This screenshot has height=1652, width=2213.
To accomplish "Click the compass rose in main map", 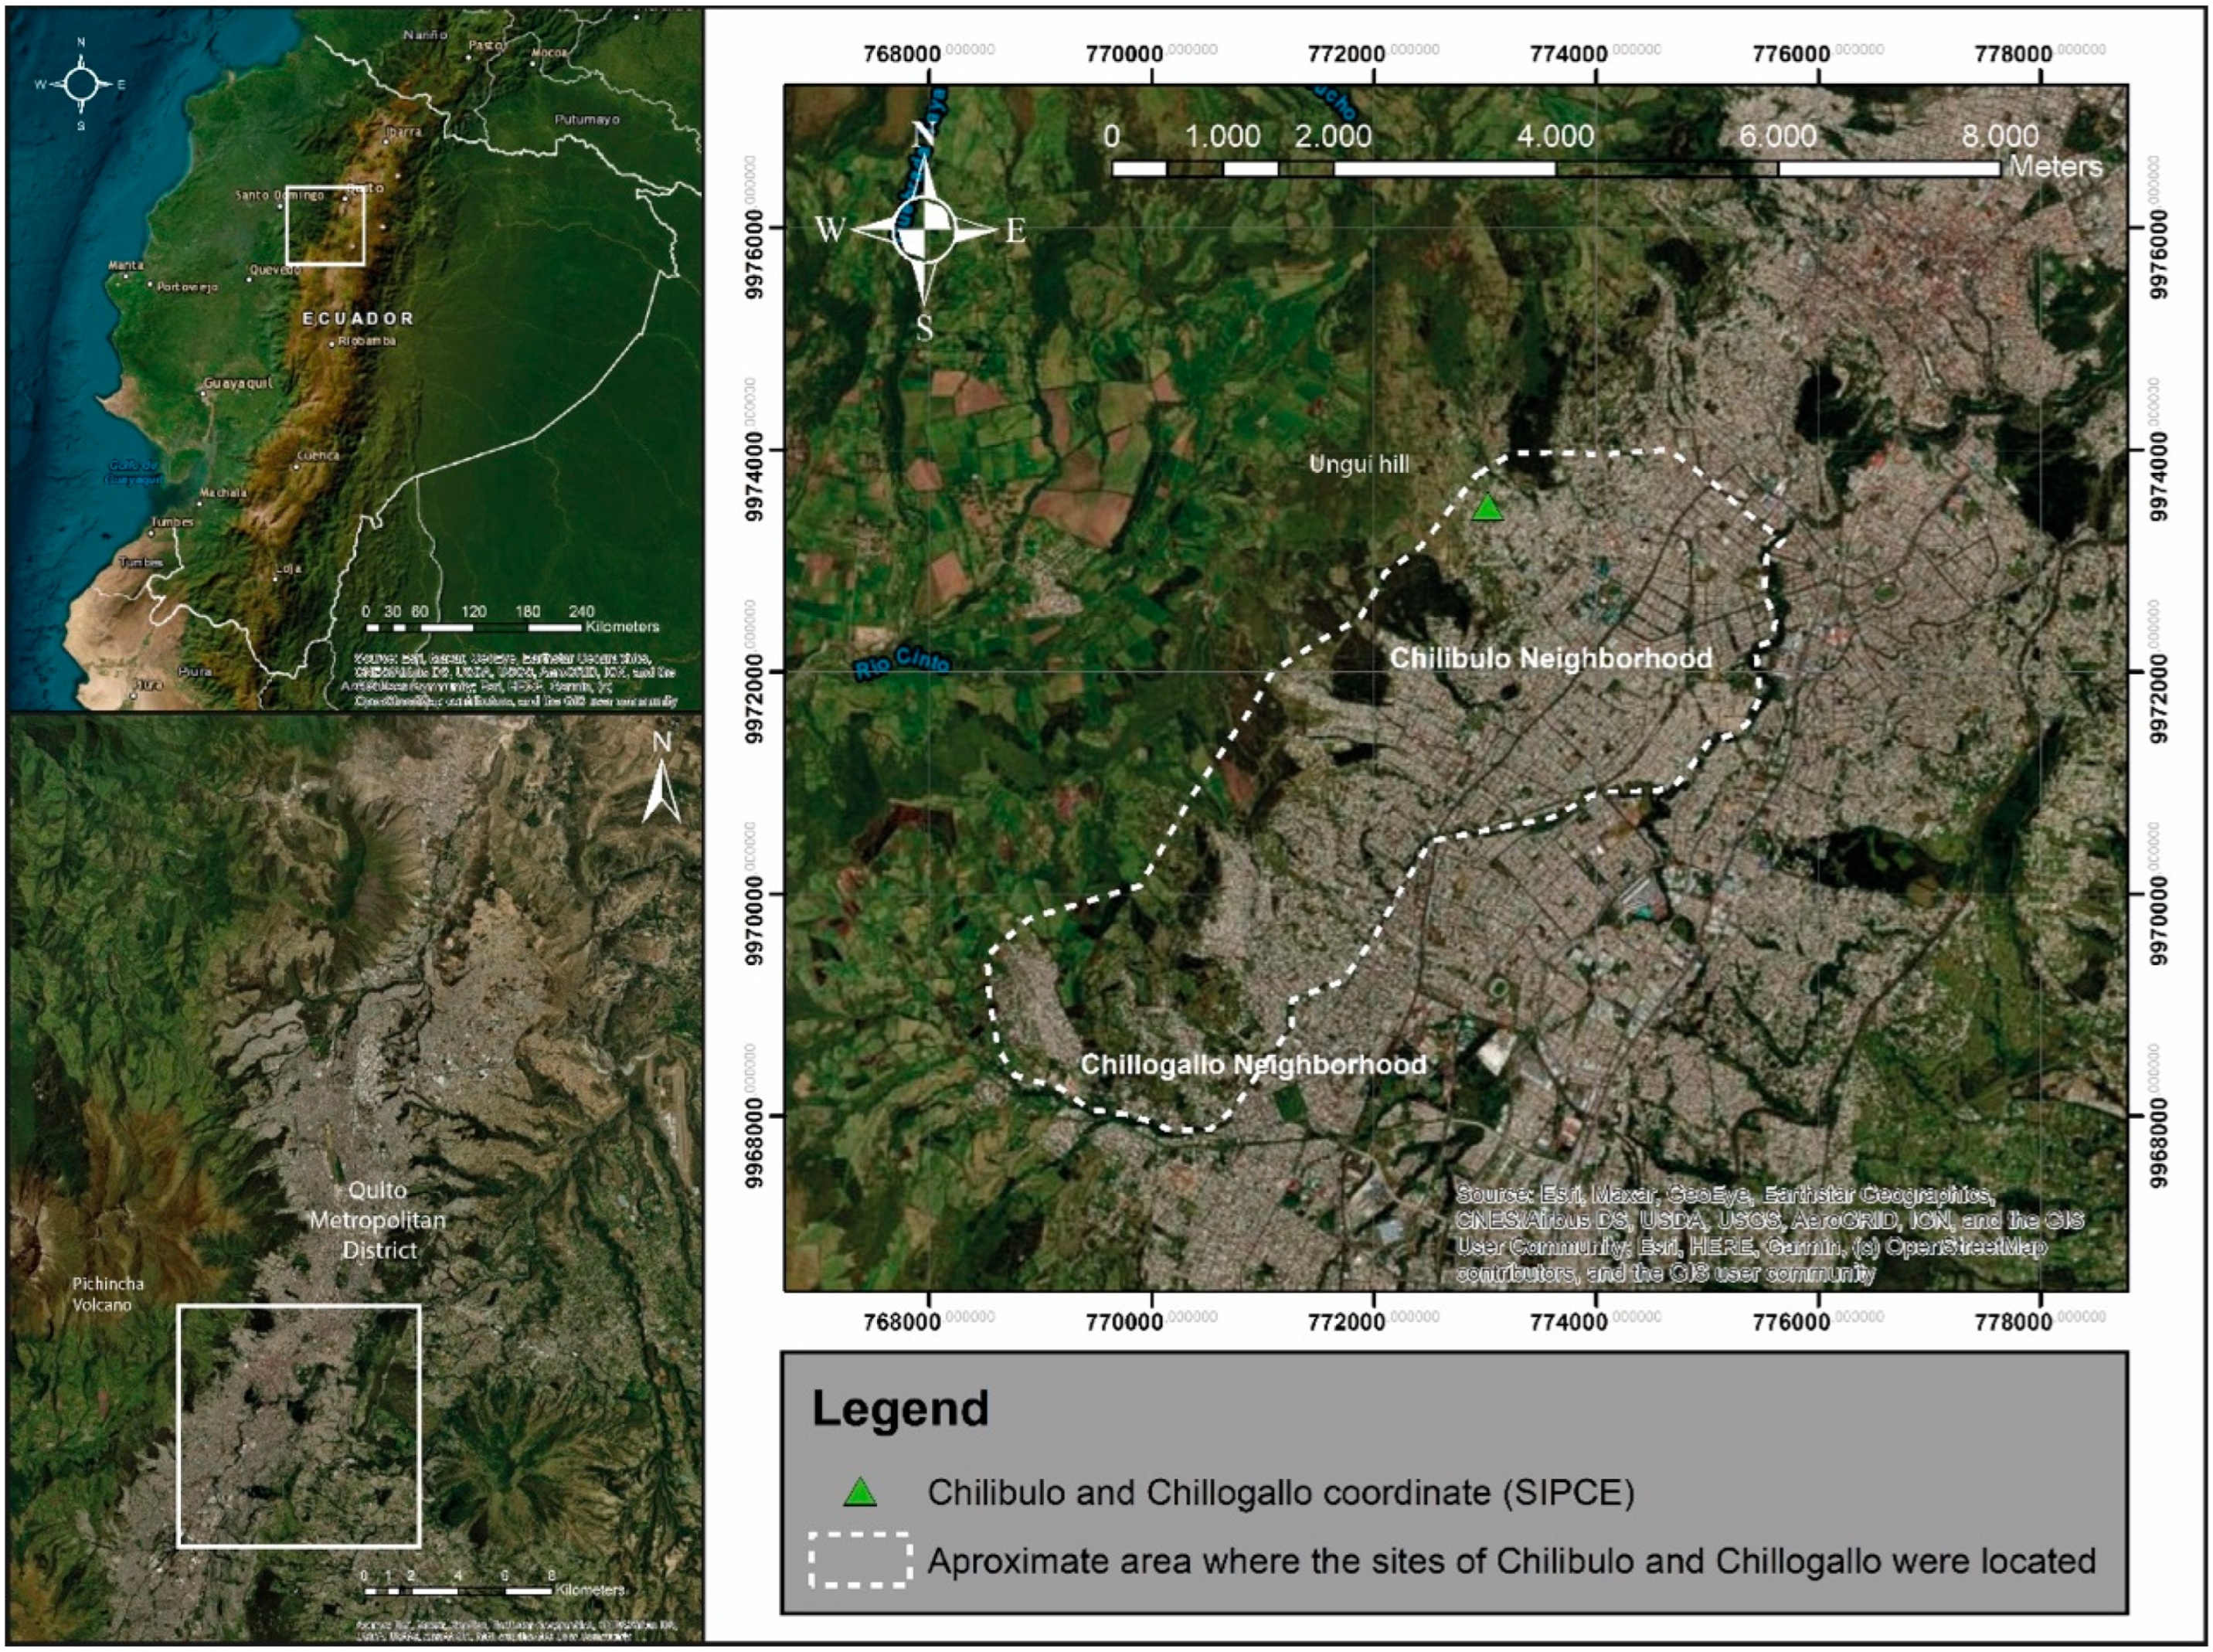I will 924,230.
